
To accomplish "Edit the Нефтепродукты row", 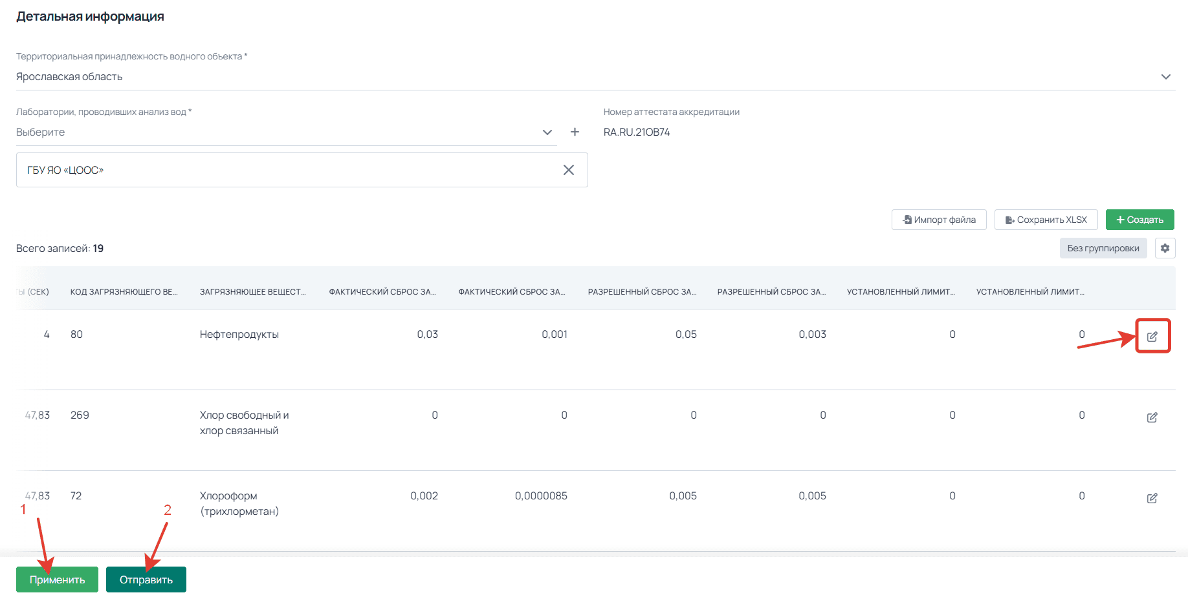I will (1152, 336).
